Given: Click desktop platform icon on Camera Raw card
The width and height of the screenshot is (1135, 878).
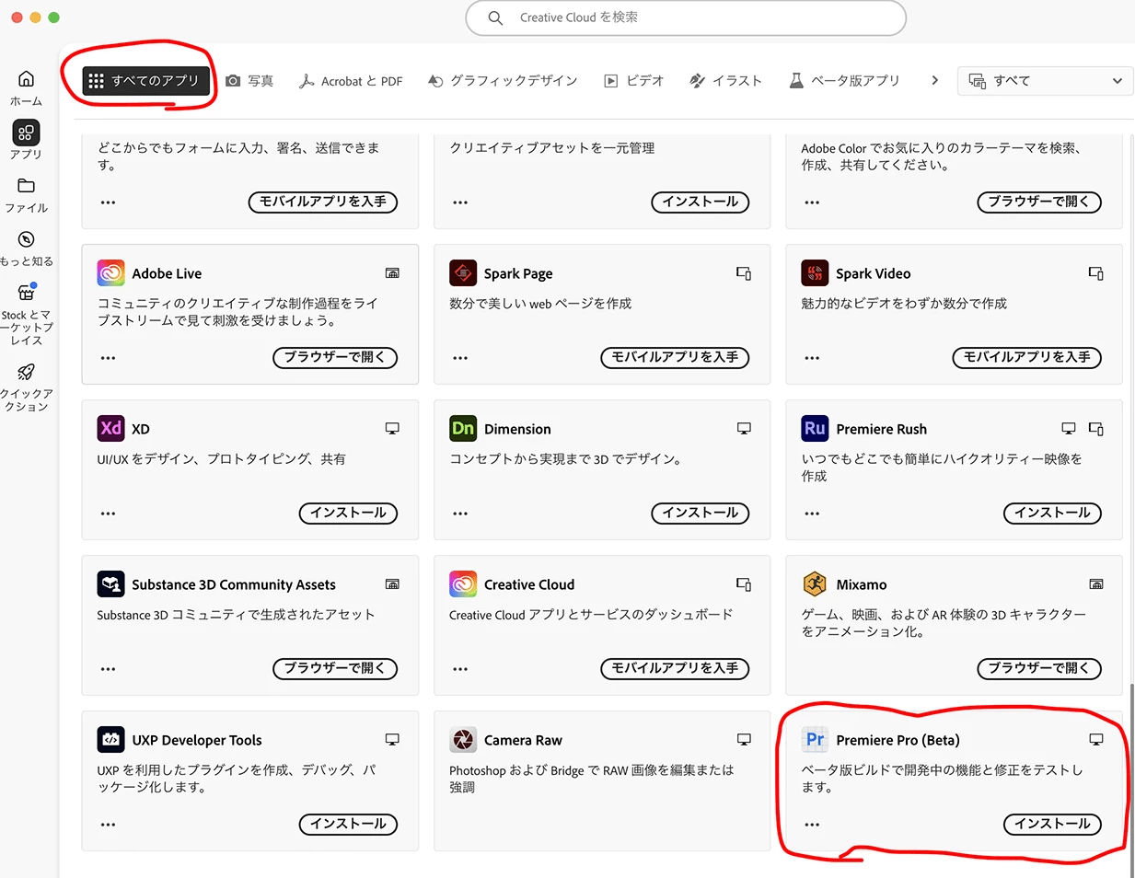Looking at the screenshot, I should click(x=744, y=740).
